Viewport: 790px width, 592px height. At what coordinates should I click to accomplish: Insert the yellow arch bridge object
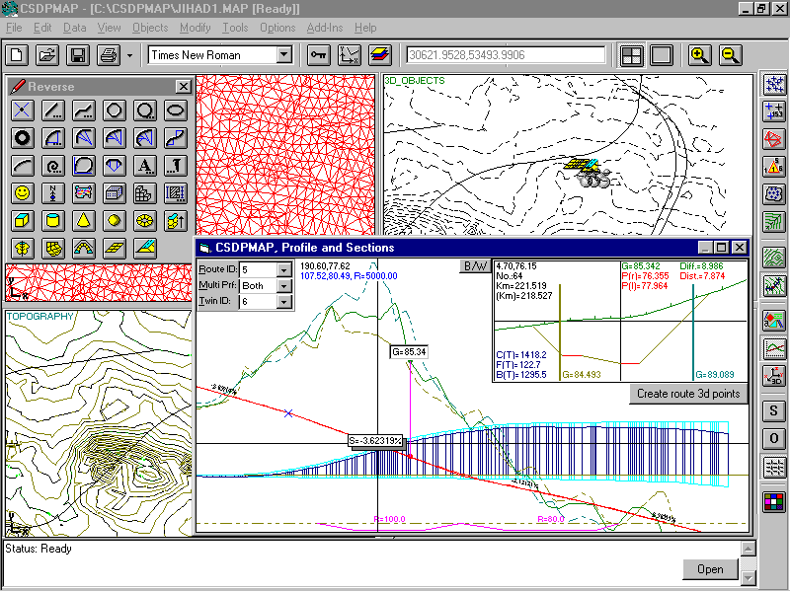coord(84,248)
